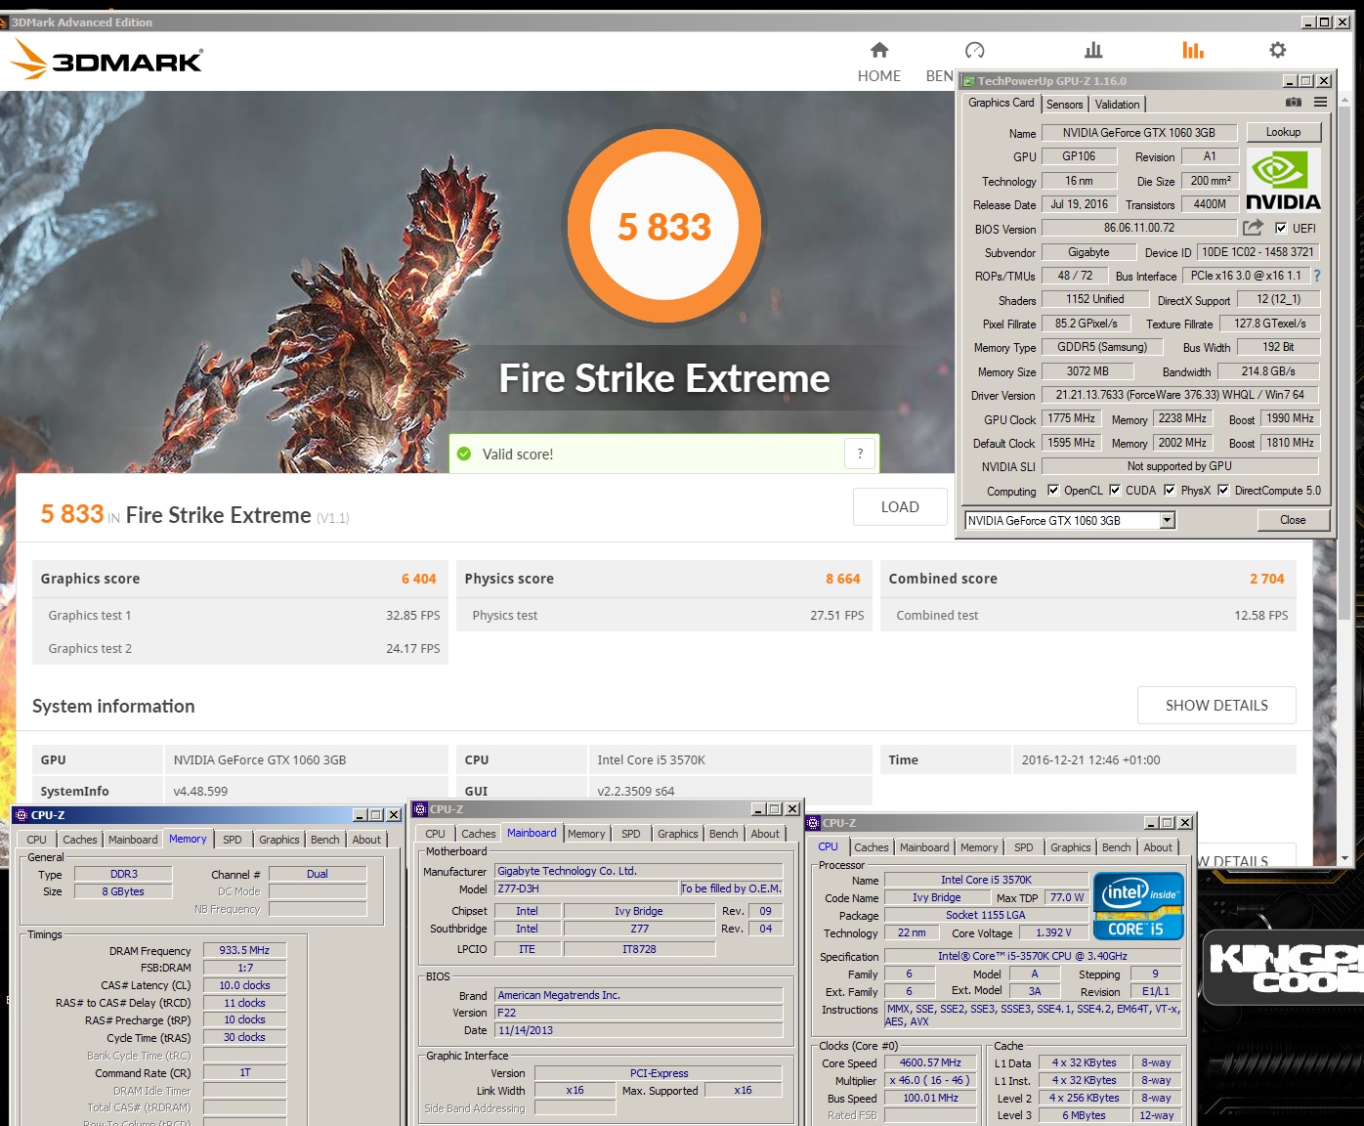The height and width of the screenshot is (1126, 1364).
Task: Click the Graphics score value 6 404
Action: tap(418, 579)
